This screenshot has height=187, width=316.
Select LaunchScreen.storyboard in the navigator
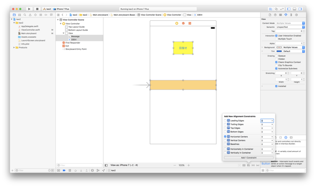pos(33,40)
